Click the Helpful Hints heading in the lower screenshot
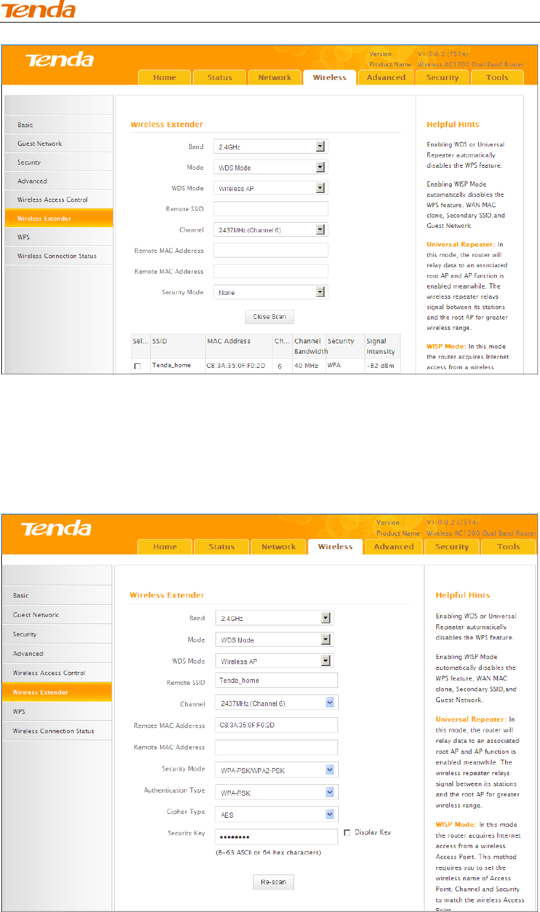540x912 pixels. click(463, 595)
